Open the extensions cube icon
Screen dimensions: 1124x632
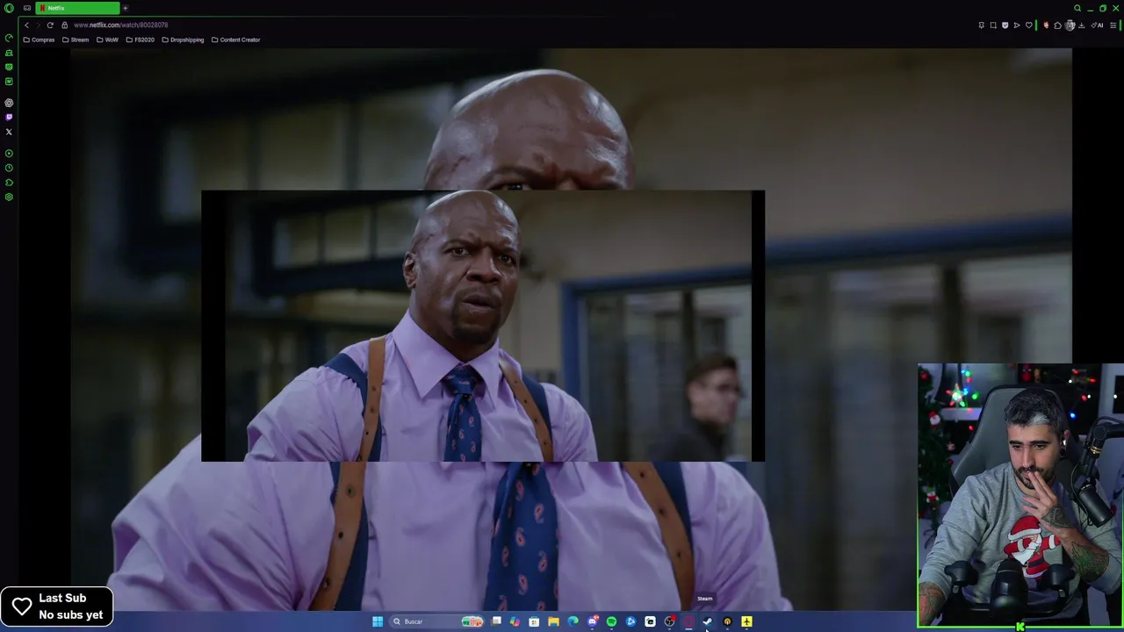1057,25
